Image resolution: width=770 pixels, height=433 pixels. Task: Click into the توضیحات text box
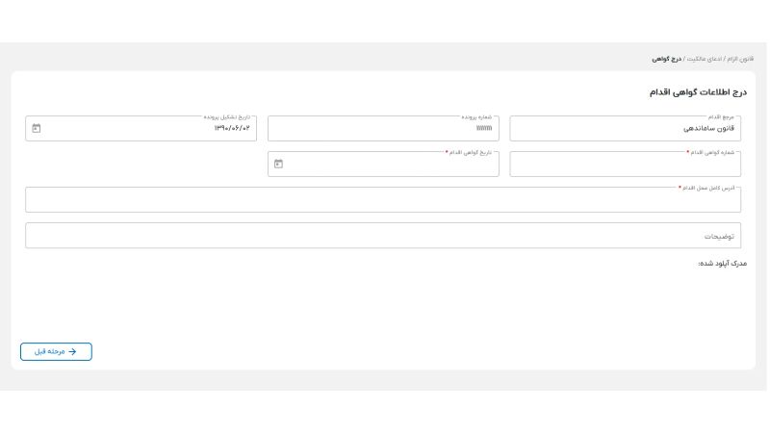(x=385, y=236)
